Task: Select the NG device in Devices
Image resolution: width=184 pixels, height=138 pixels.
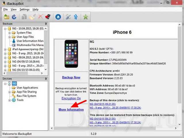Action: click(x=14, y=84)
